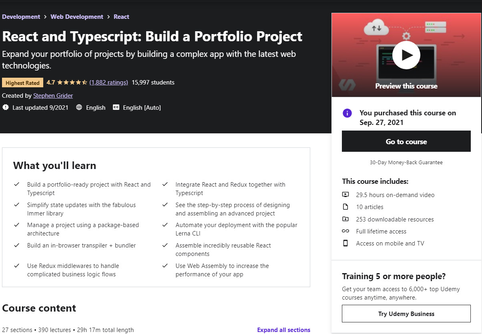Viewport: 482px width, 334px height.
Task: Open the 1,882 ratings link
Action: [109, 82]
